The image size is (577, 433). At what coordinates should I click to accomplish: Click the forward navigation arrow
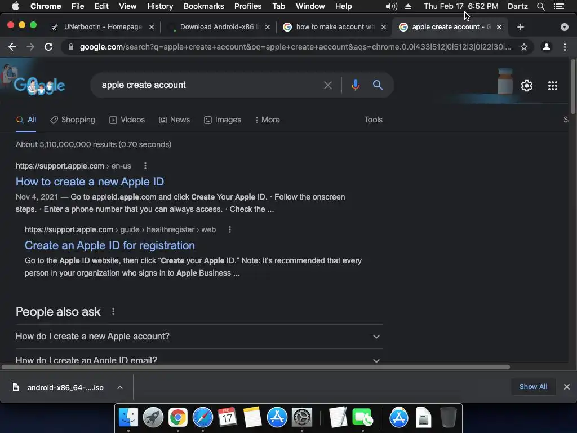point(30,47)
